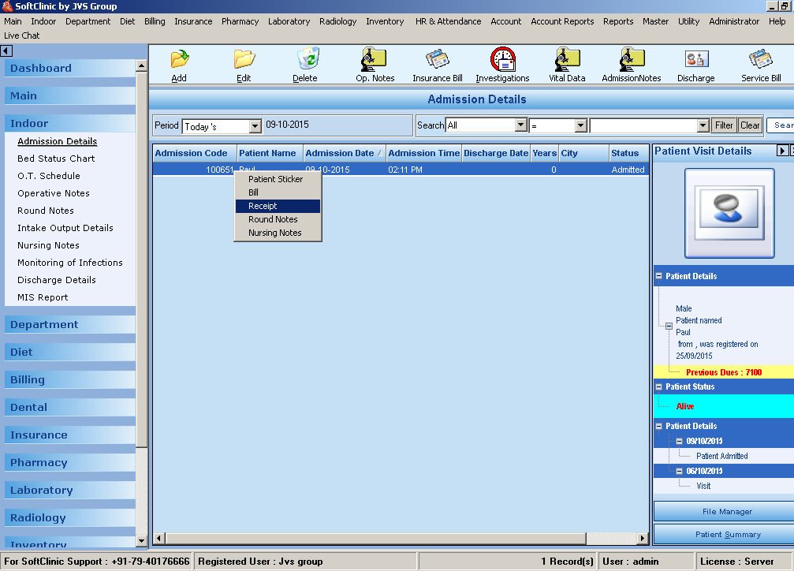Open Vital Data toolbar icon
Viewport: 794px width, 571px height.
[567, 60]
